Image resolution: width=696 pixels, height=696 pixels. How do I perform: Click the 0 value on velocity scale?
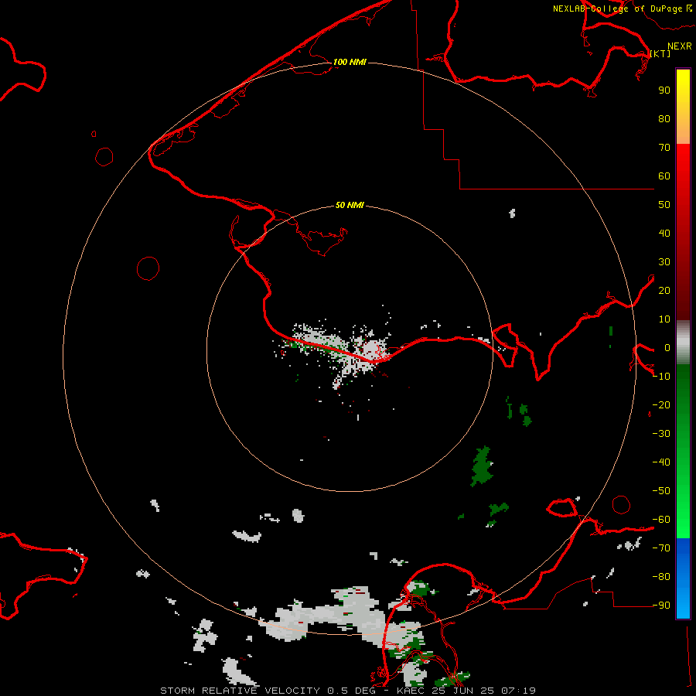click(667, 348)
